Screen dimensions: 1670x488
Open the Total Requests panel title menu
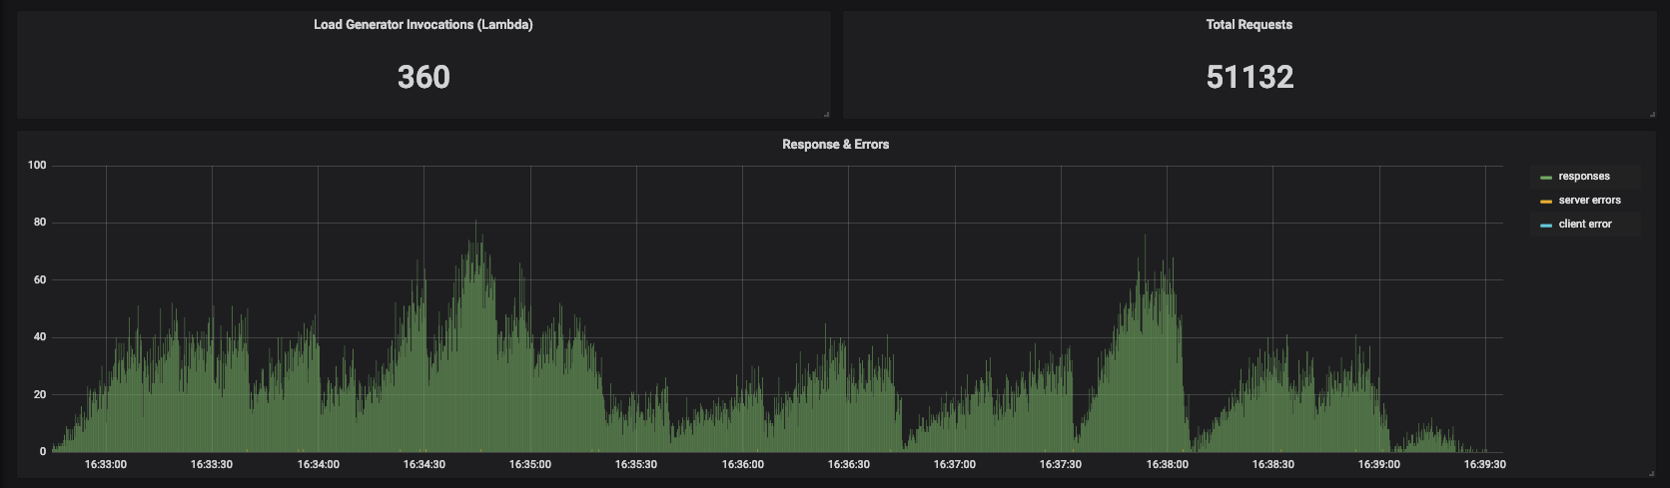(x=1249, y=25)
